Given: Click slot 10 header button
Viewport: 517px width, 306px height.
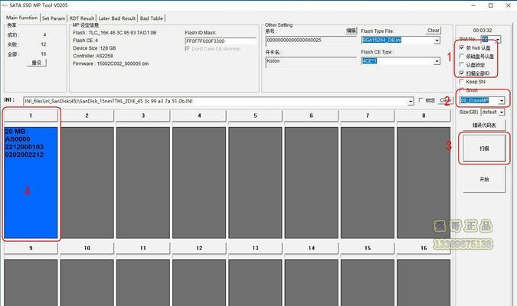Looking at the screenshot, I should (87, 248).
